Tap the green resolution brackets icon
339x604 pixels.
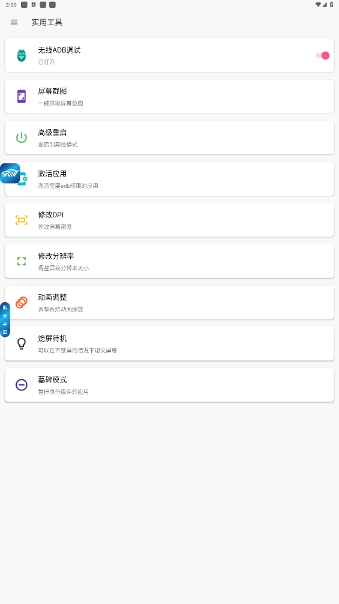22,261
